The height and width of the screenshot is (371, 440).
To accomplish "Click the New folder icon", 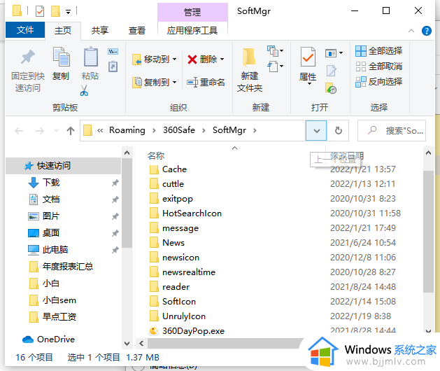I will [249, 57].
